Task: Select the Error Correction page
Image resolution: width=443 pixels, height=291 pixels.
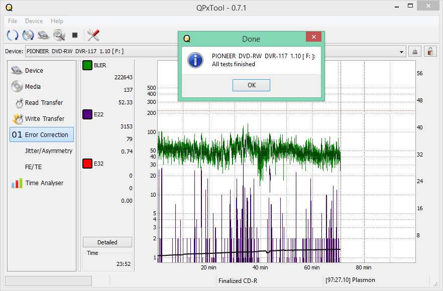Action: click(x=42, y=134)
